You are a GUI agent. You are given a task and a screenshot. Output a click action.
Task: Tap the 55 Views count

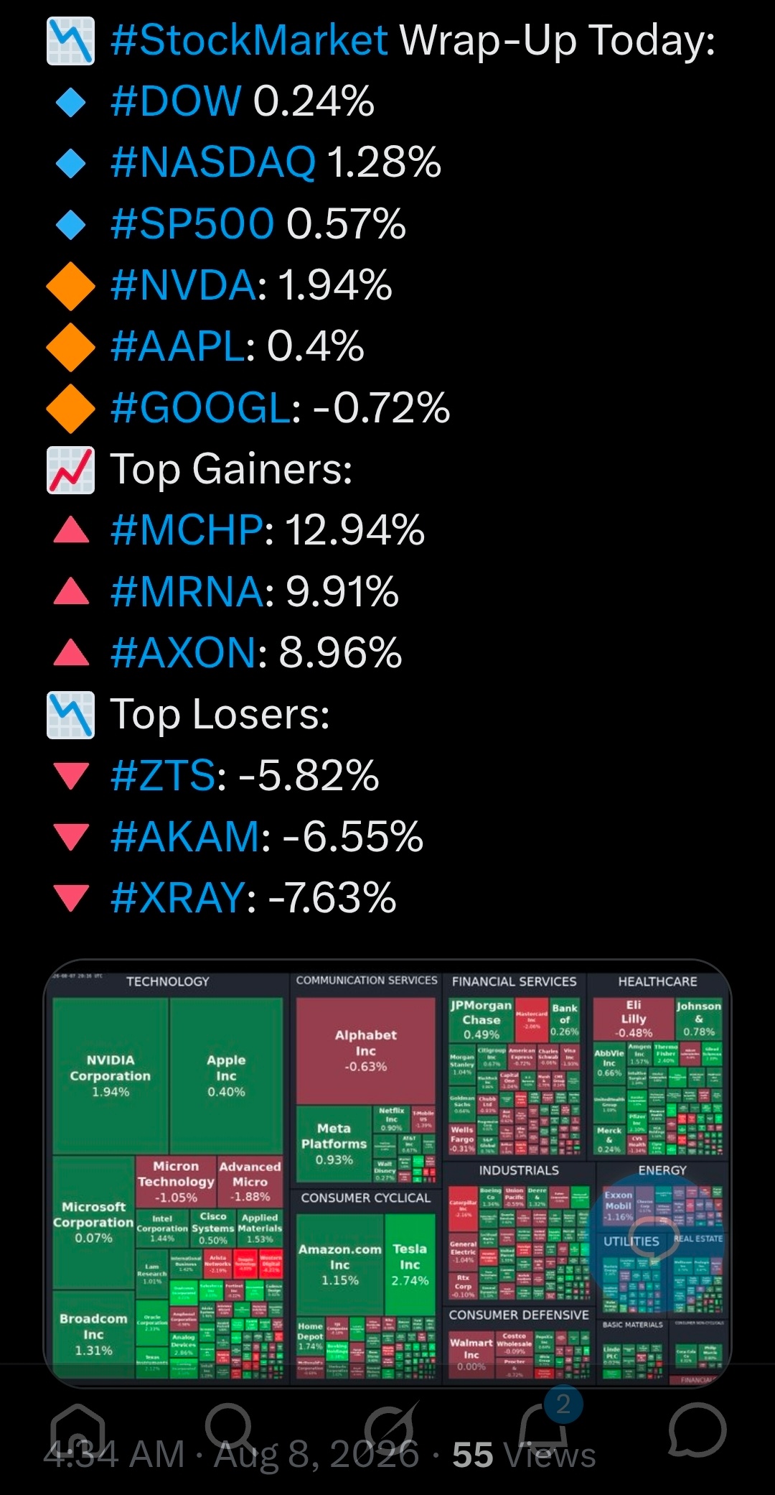click(524, 1455)
